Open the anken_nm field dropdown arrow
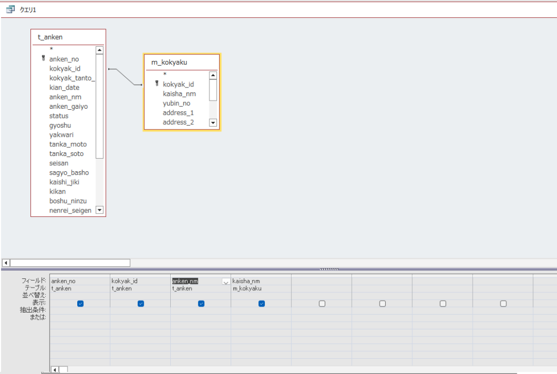 coord(226,282)
